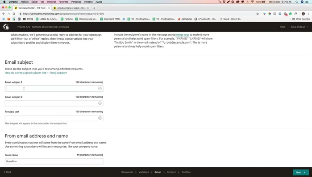312x177 pixels.
Task: Open the Ventana menu
Action: [x=88, y=2]
